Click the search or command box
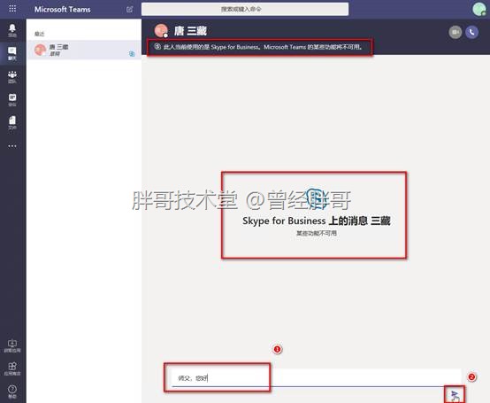The image size is (490, 403). point(245,9)
